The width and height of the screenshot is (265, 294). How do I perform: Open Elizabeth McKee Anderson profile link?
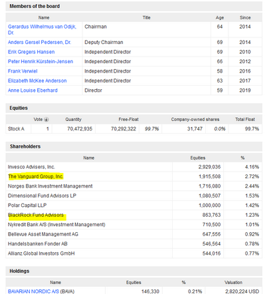[37, 80]
